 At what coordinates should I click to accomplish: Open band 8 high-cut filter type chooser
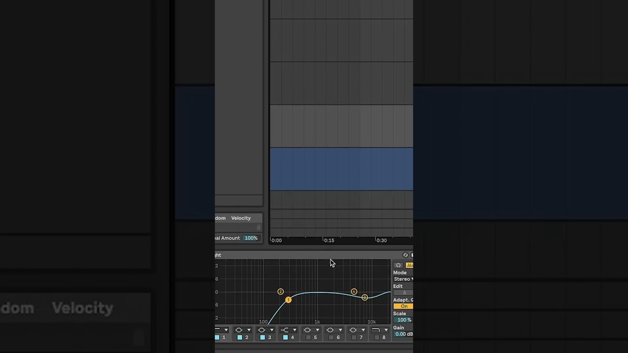(x=380, y=330)
